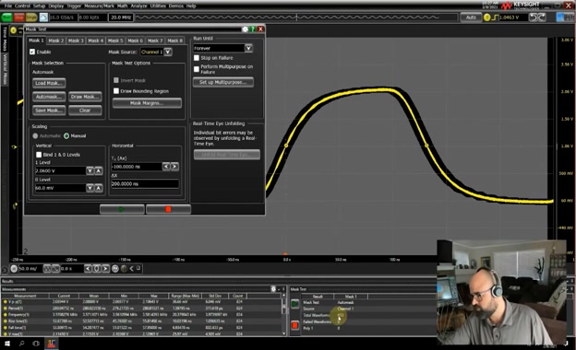Click the horizontal setup round icon left of 50.0 ns/
Viewport: 576px width, 350px height.
(x=14, y=269)
